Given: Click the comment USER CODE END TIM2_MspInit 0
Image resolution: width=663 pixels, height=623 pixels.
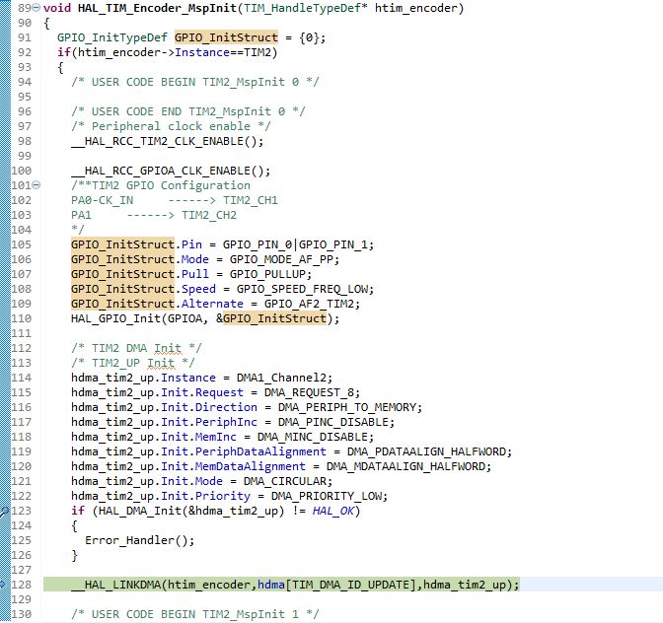Looking at the screenshot, I should 188,111.
